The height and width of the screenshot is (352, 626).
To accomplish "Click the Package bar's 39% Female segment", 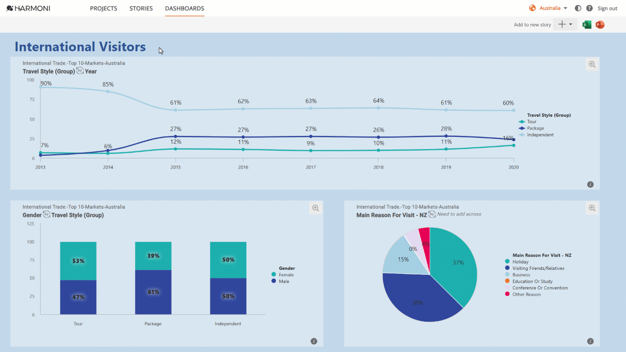I will tap(153, 256).
